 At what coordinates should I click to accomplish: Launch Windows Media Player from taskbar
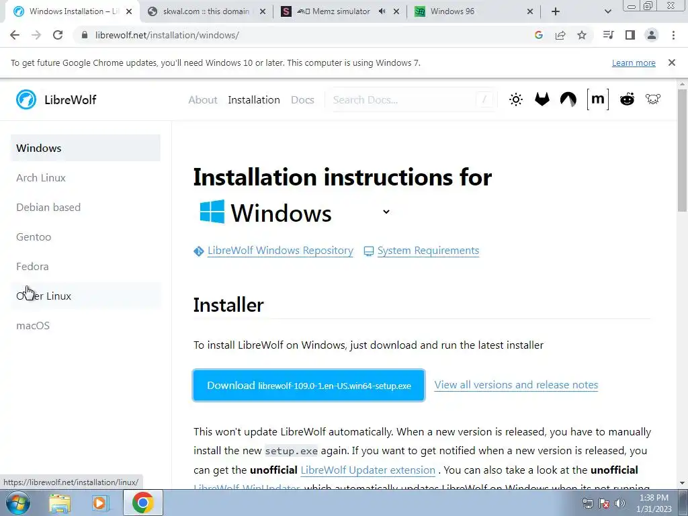(101, 503)
